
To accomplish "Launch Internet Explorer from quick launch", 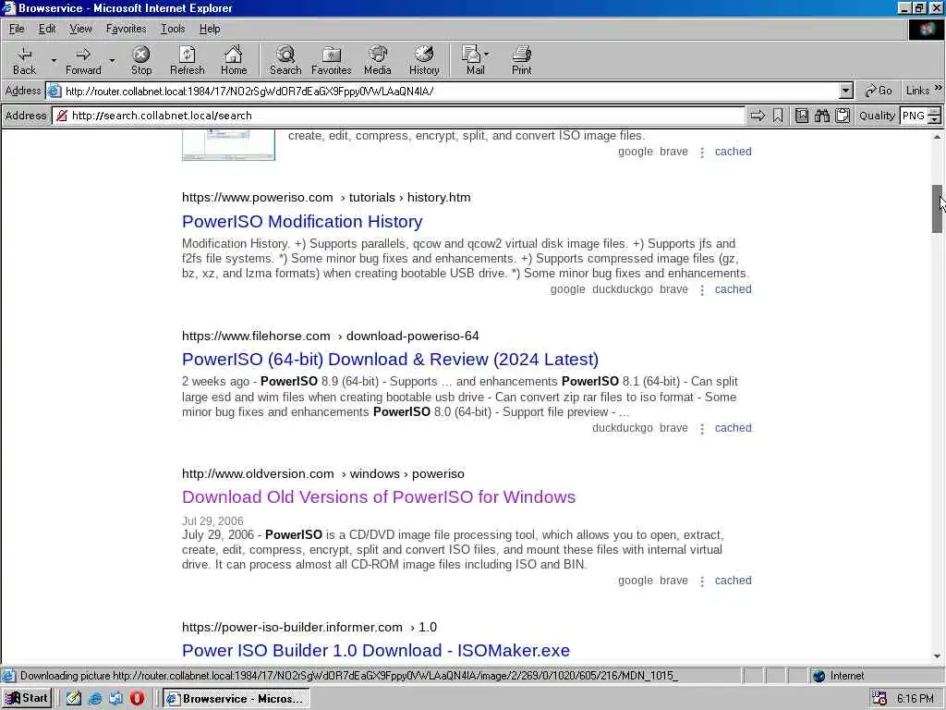I will pos(95,699).
